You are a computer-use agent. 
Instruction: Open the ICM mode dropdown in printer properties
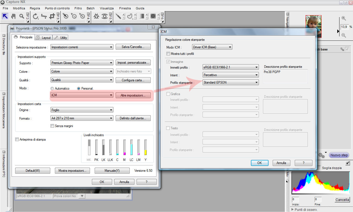point(82,95)
